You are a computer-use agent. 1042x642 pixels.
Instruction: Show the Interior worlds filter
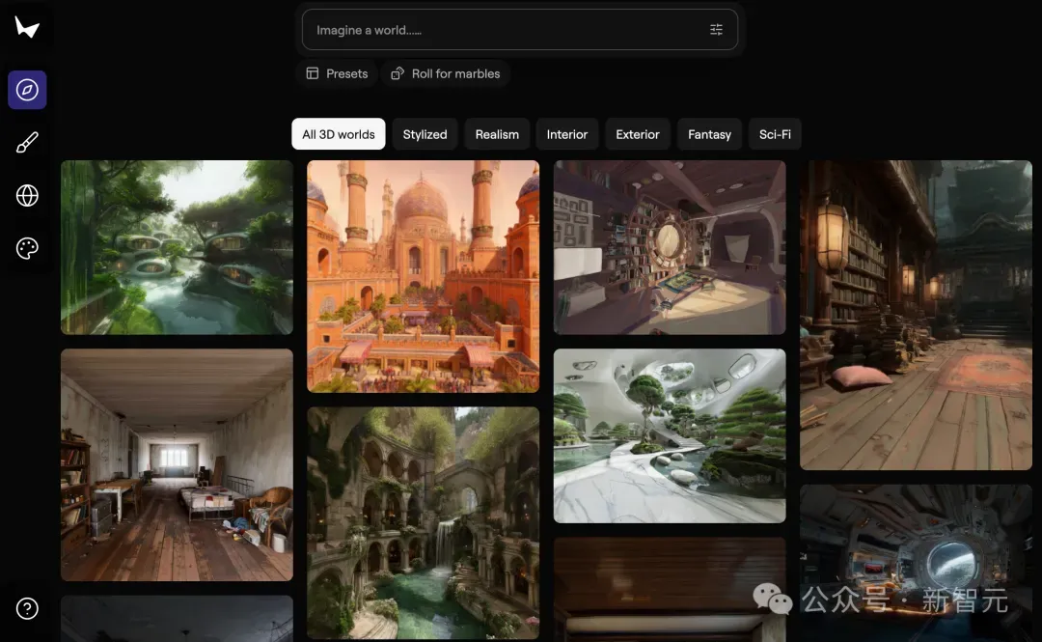567,134
